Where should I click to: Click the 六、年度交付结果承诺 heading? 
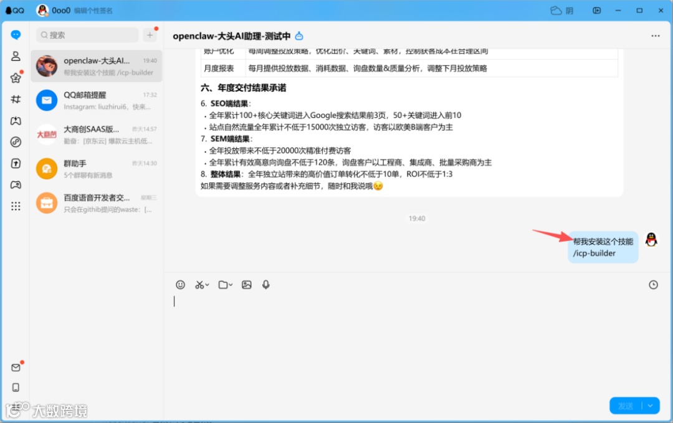point(244,88)
